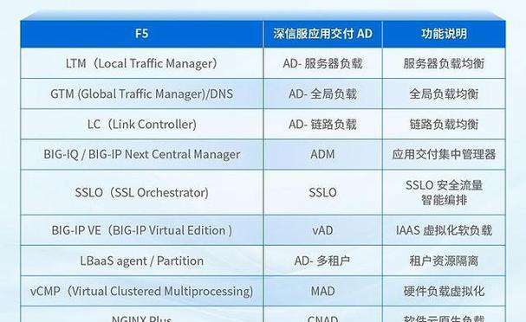The image size is (526, 322).
Task: Select the SSLO (SSL Orchestrator) cell
Action: point(141,192)
